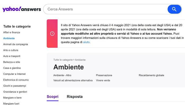Select Veicoli ad alimentazione alternativa
This screenshot has height=105, width=185.
point(73,80)
